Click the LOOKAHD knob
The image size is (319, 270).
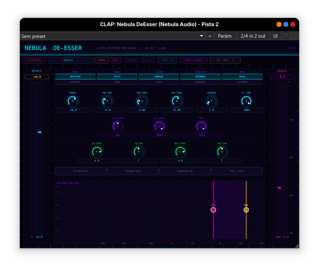point(211,101)
